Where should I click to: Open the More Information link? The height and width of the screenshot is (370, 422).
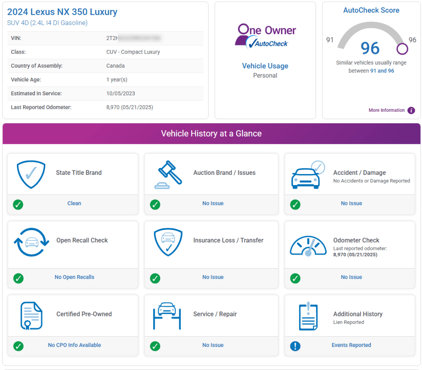pos(387,110)
